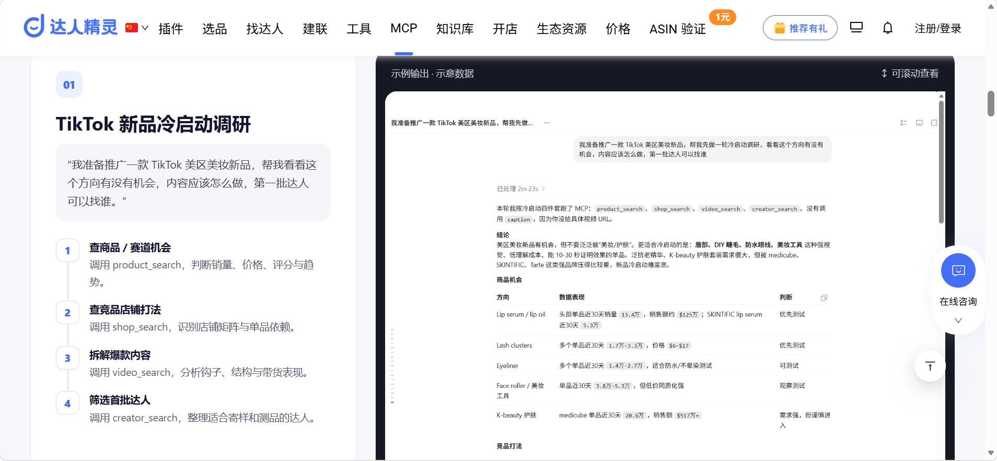Click step 1 heading 查商品 / 赛道机会

point(130,247)
